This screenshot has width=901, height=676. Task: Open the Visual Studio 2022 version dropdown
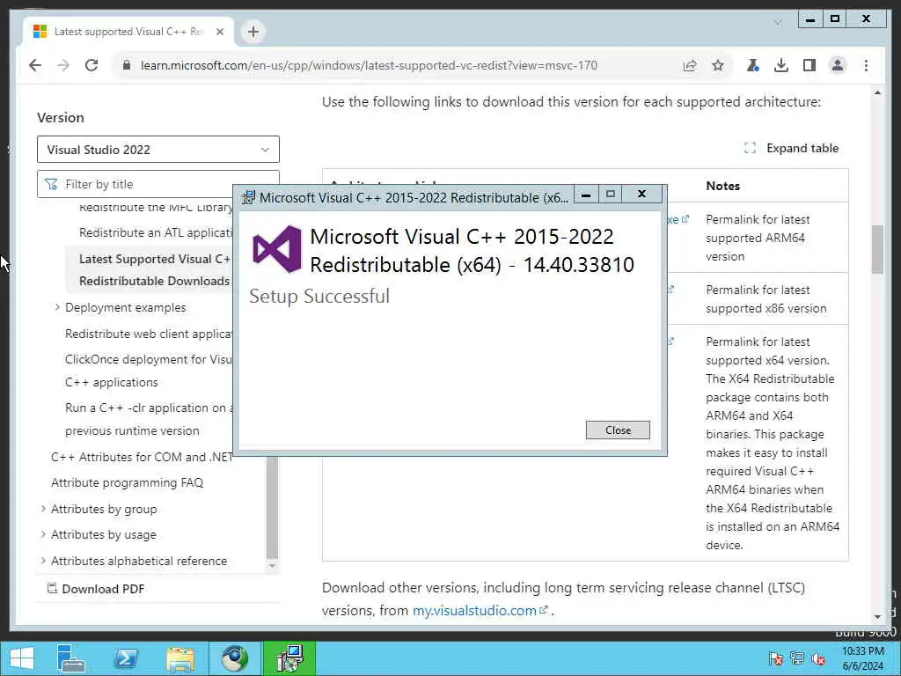click(x=158, y=150)
